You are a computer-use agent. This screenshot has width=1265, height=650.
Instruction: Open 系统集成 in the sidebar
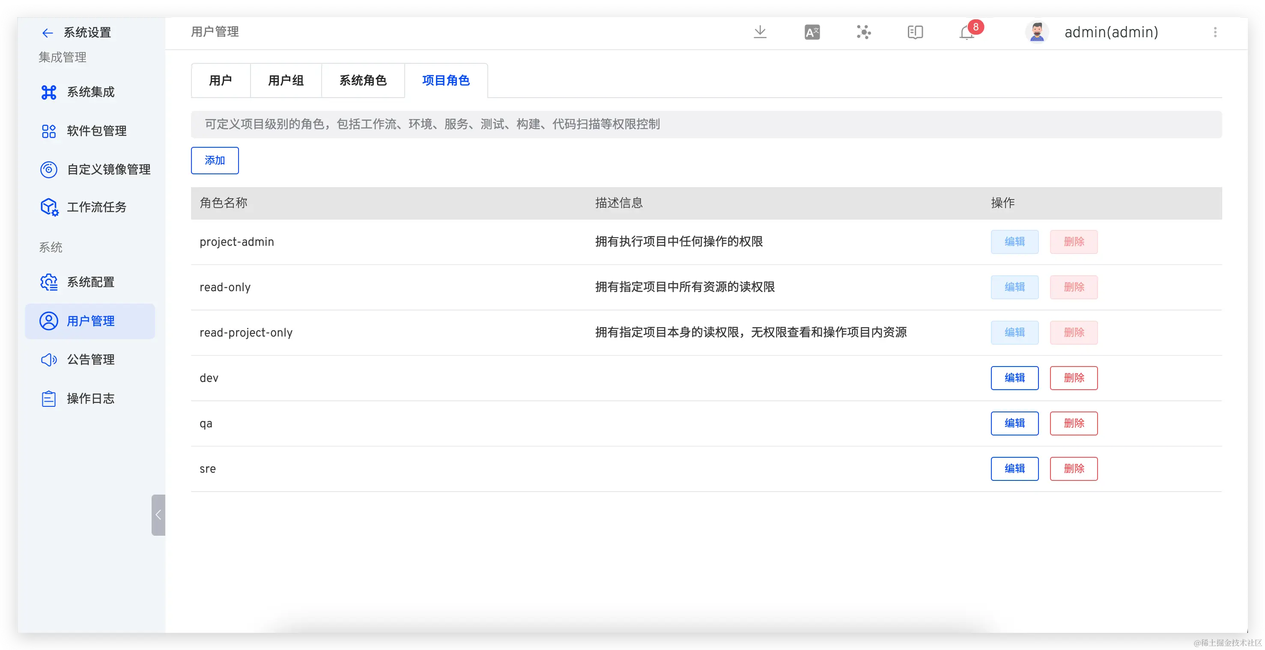tap(90, 92)
